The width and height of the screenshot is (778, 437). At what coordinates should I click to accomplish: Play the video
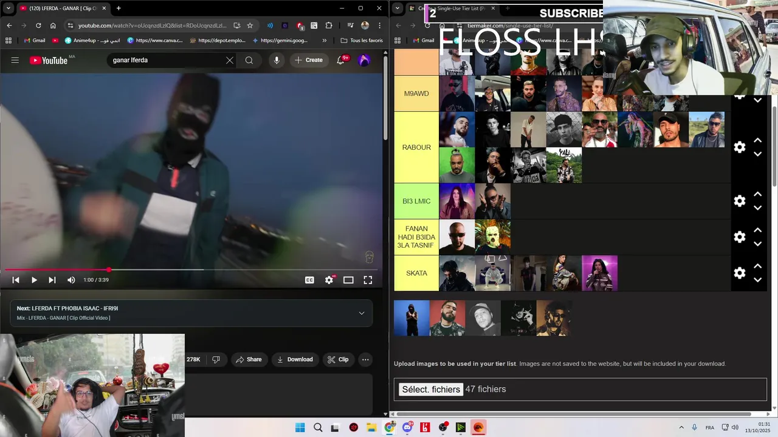tap(34, 280)
